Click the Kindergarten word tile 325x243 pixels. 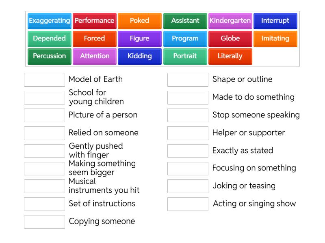(230, 21)
